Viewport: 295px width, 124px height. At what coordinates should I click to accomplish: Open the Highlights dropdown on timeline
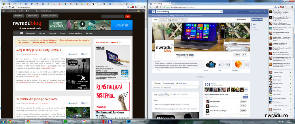(201, 76)
